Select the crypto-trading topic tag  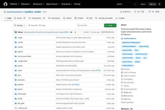[144, 46]
